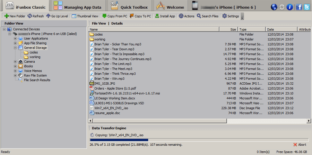The height and width of the screenshot is (155, 312).
Task: Open File Search Results in the tree
Action: [37, 80]
